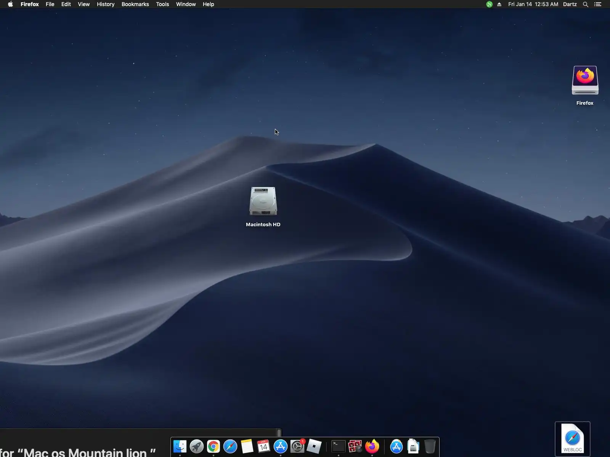
Task: Click the eject icon in menu bar
Action: coord(499,4)
